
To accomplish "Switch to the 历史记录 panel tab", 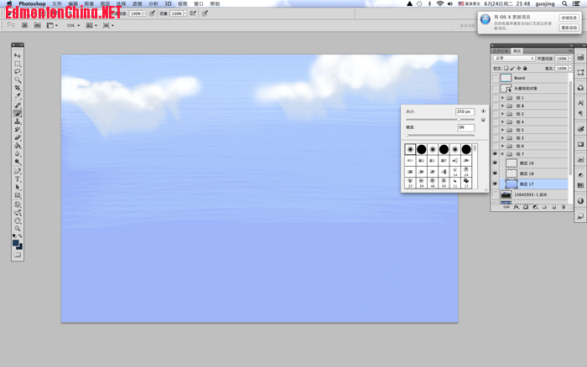I will click(x=500, y=50).
